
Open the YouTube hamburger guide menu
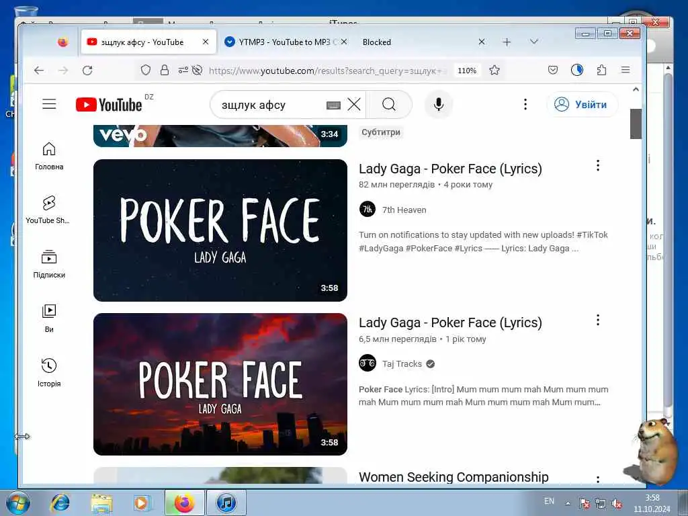tap(49, 104)
